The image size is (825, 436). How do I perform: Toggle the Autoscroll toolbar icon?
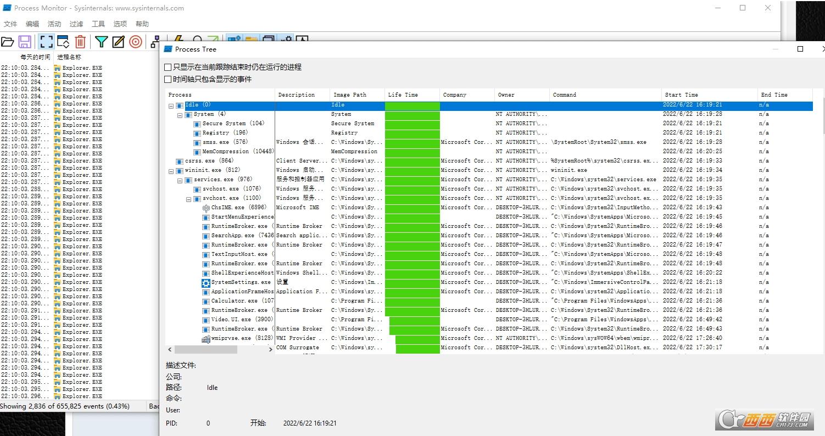(x=63, y=42)
